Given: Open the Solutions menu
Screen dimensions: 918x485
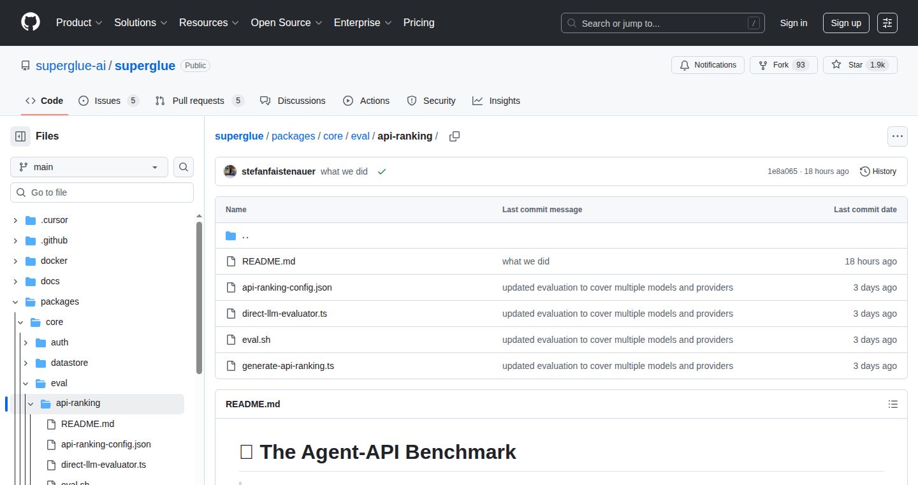Looking at the screenshot, I should tap(141, 23).
